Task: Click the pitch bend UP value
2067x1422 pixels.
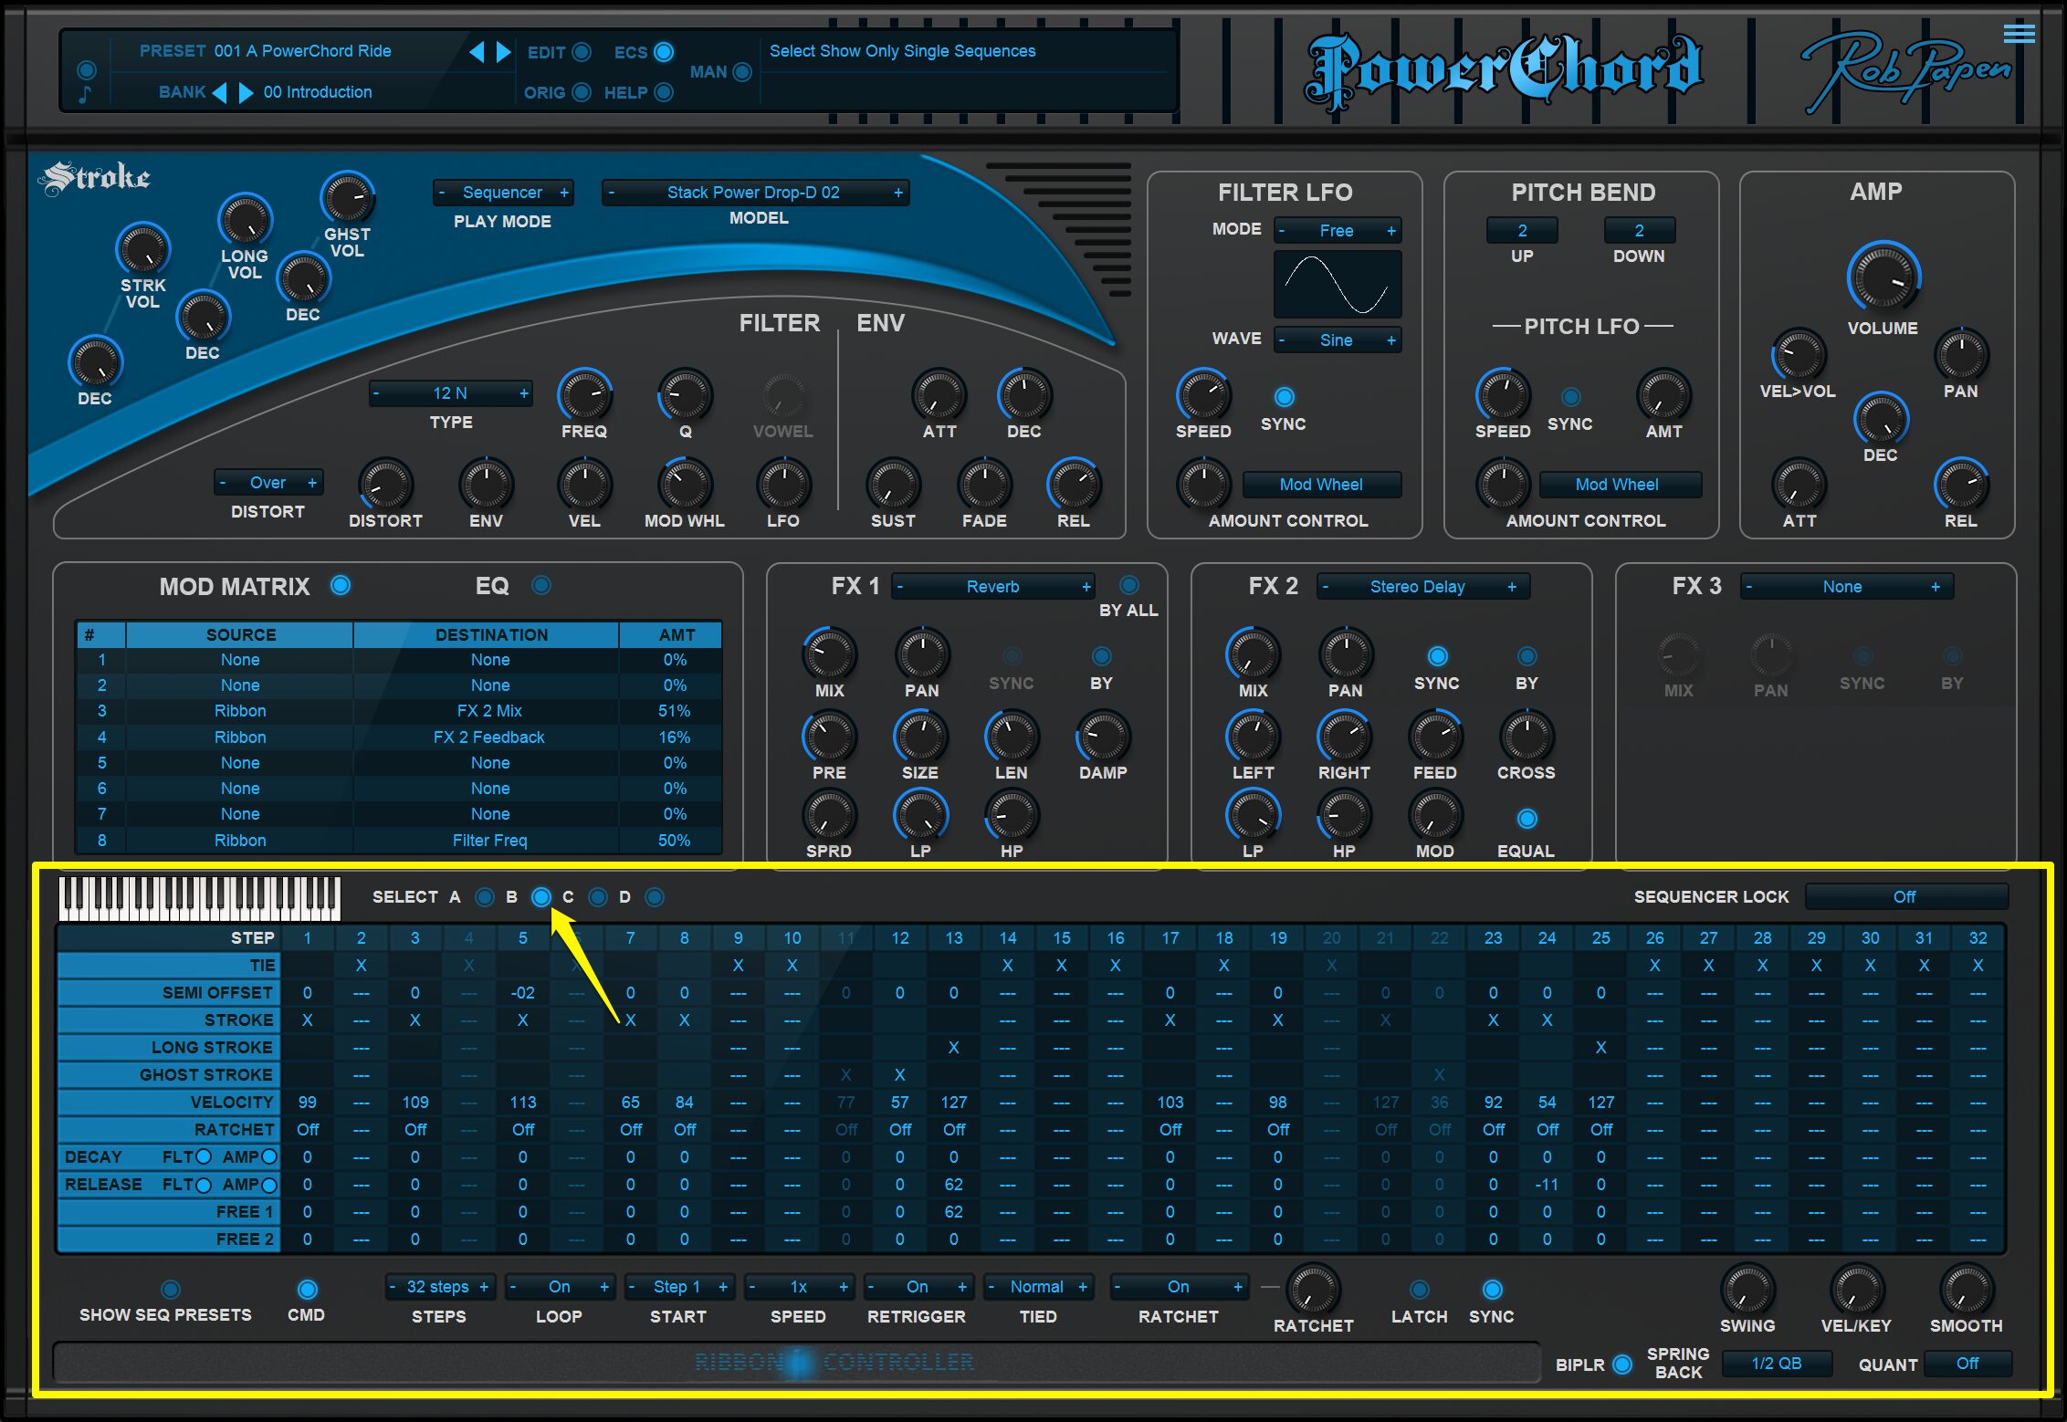Action: point(1522,231)
